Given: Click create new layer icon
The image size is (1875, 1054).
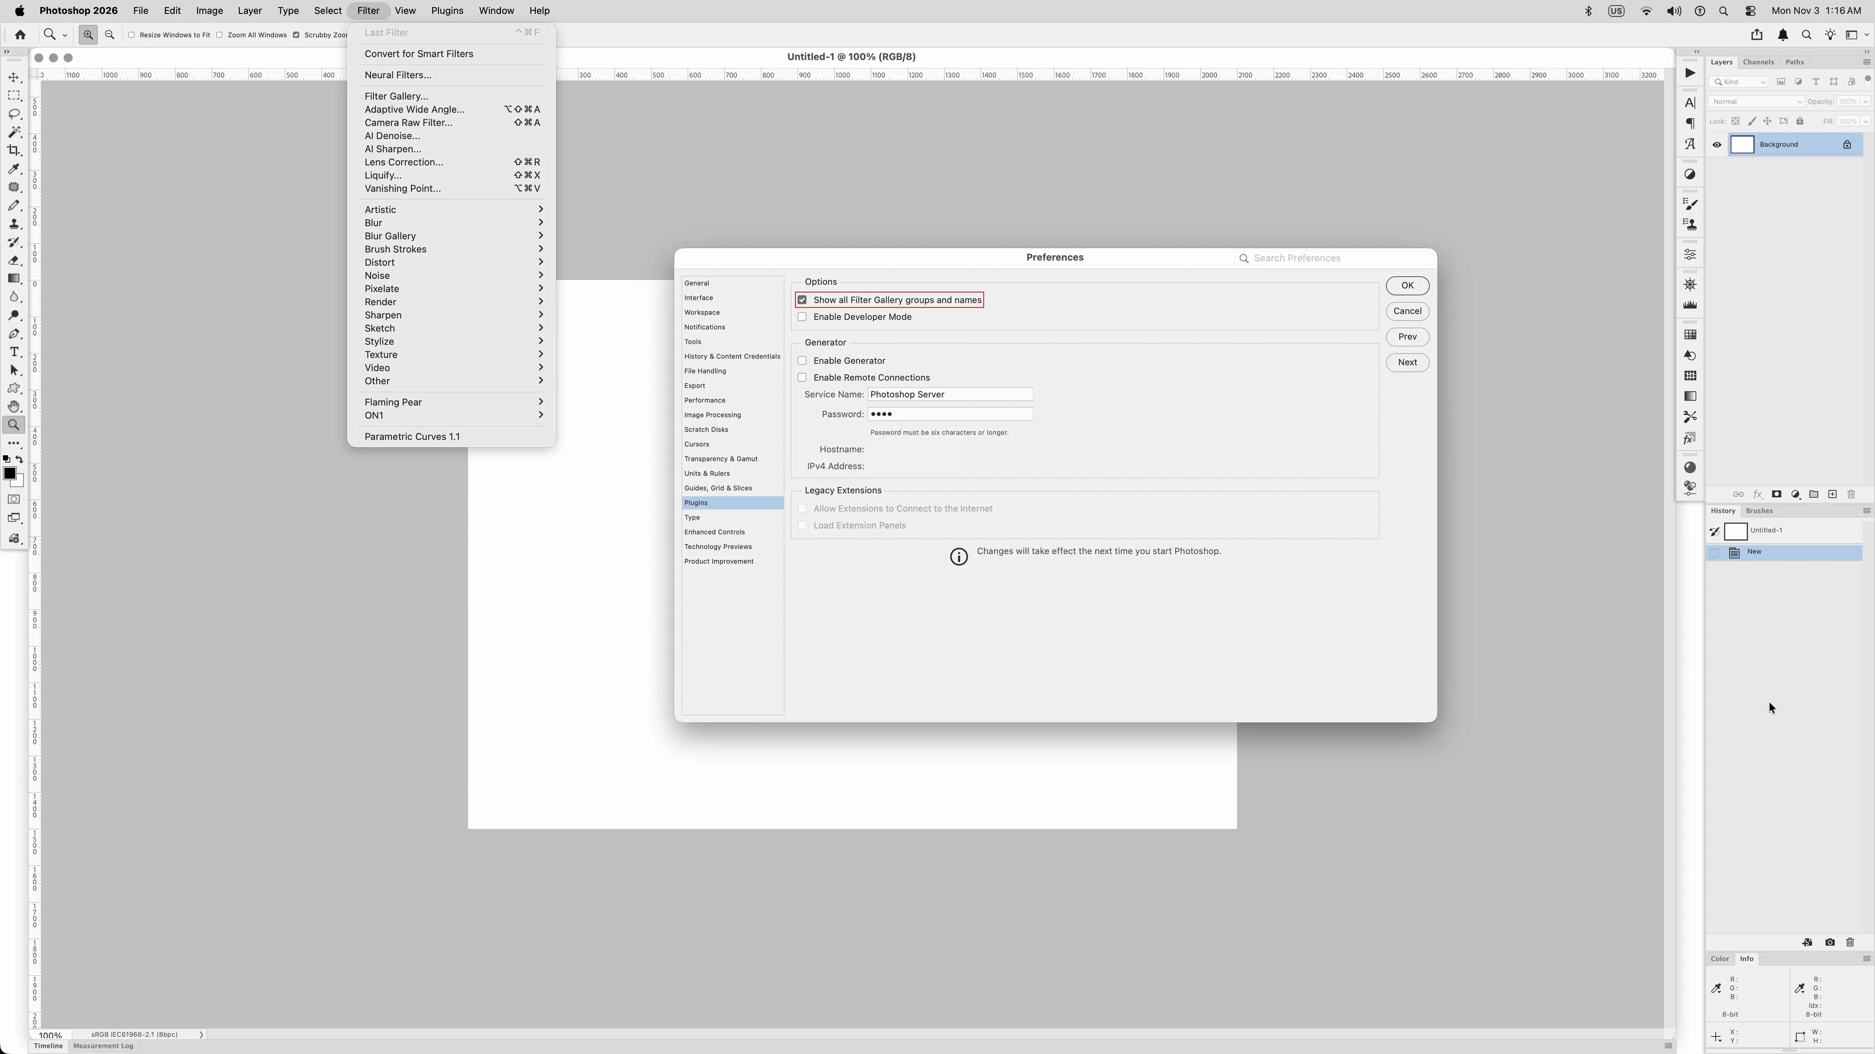Looking at the screenshot, I should pos(1832,495).
